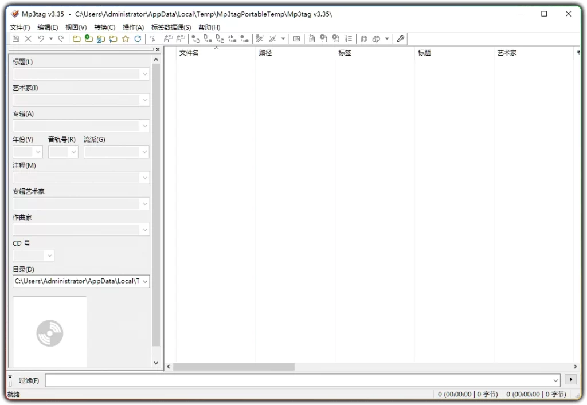This screenshot has width=587, height=405.
Task: Expand the 标题(L) dropdown
Action: pyautogui.click(x=145, y=74)
